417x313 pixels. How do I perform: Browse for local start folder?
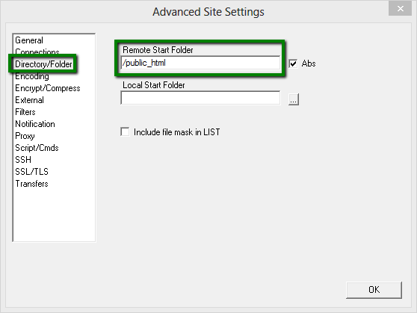(x=294, y=99)
